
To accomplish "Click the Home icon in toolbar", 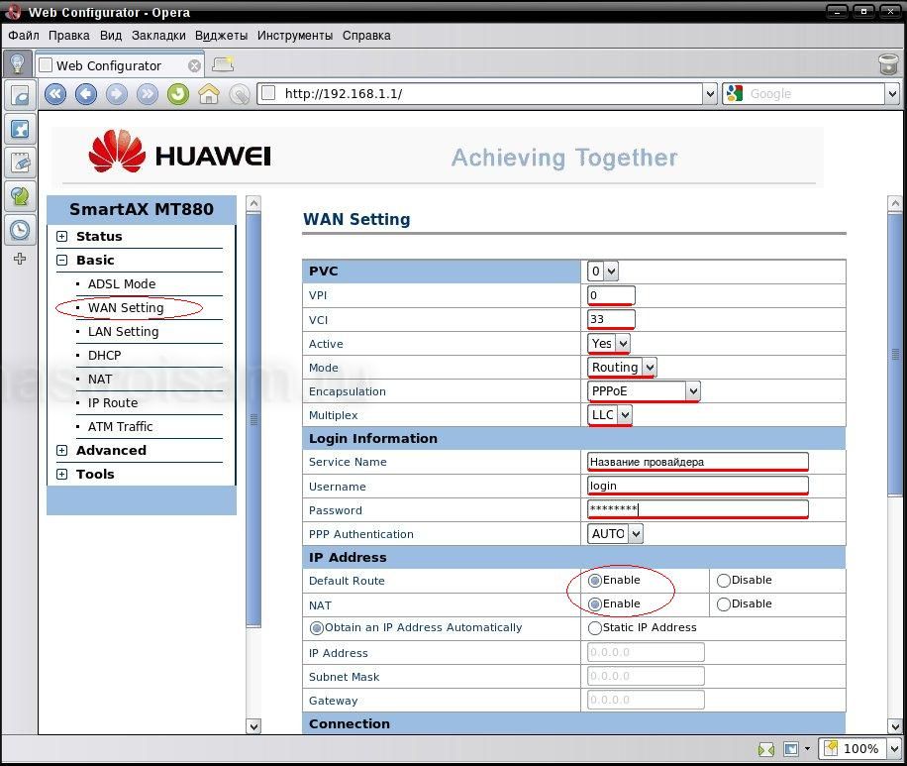I will tap(209, 94).
